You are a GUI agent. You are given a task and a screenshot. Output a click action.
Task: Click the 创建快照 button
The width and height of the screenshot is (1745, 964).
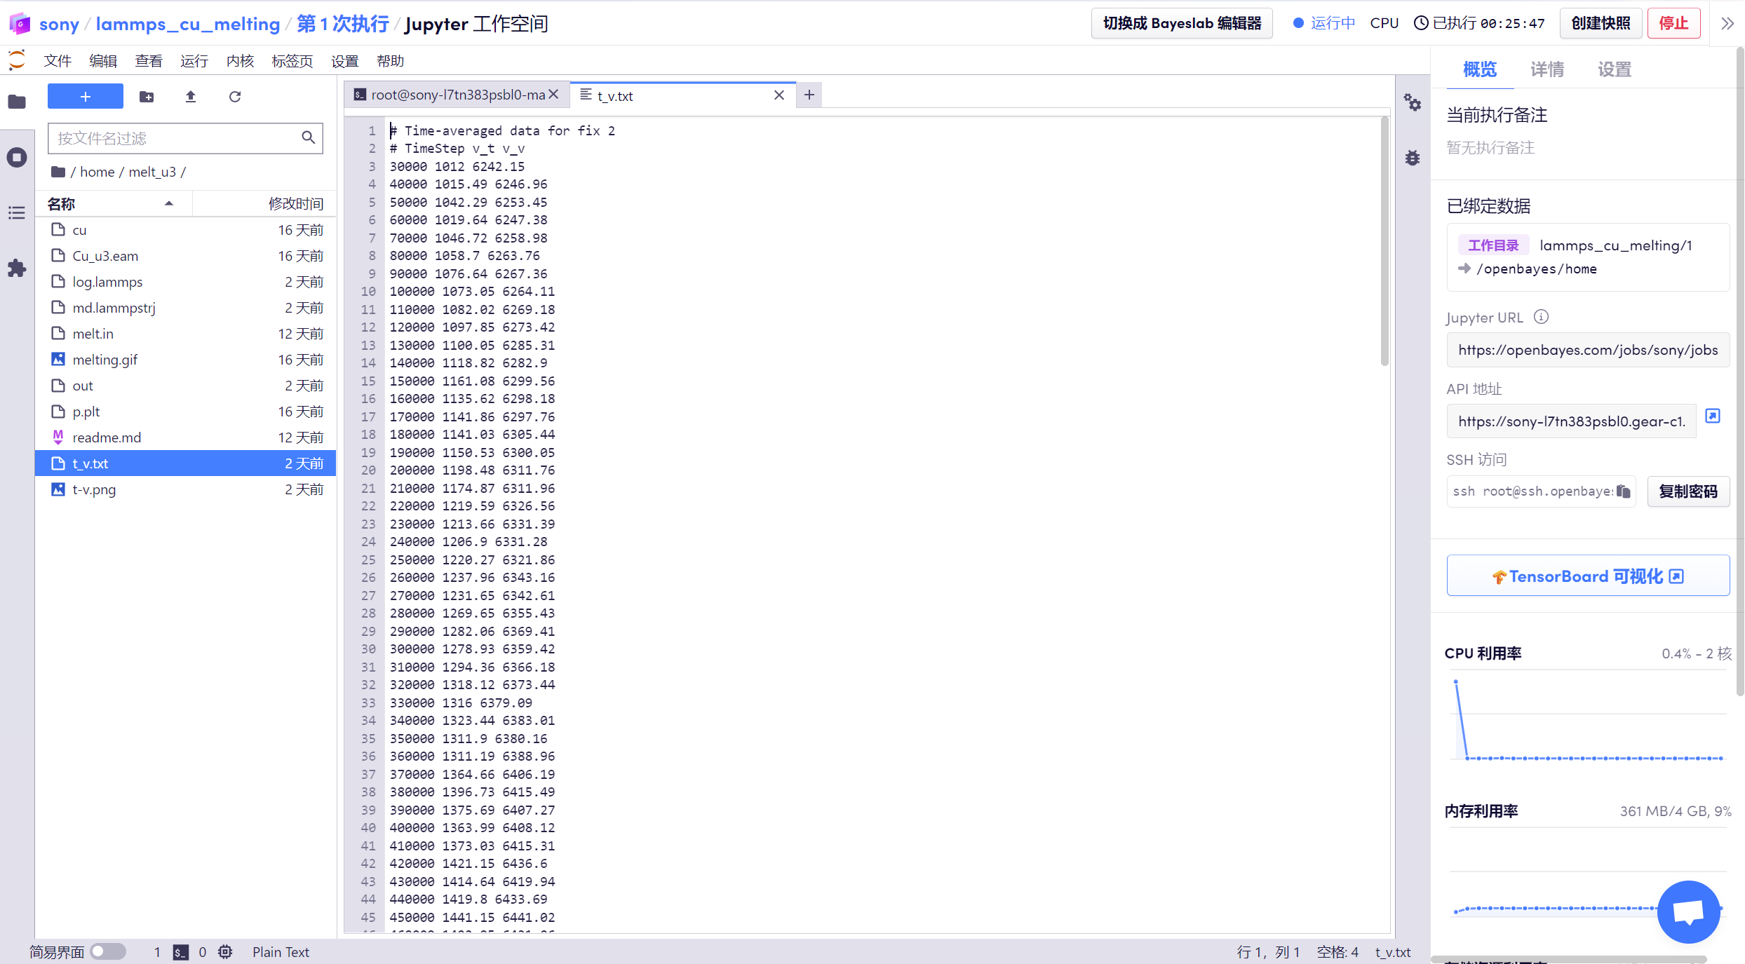coord(1601,23)
